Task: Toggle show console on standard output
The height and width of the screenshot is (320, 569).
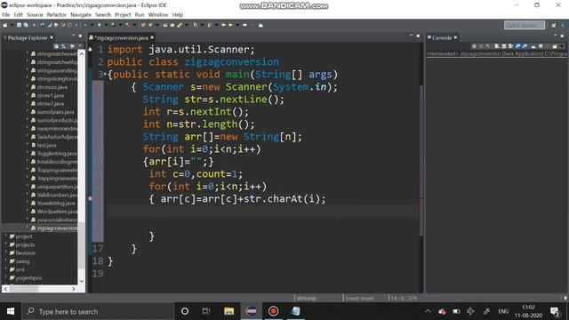Action: (517, 46)
